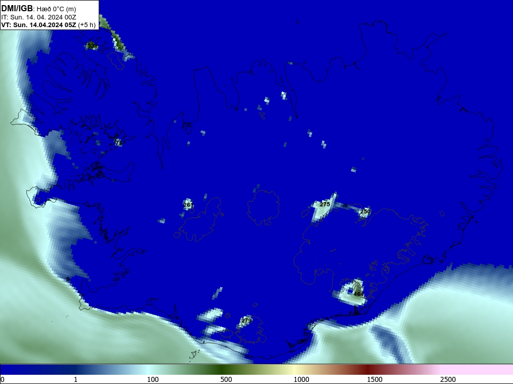Click the 100 tick on the color scale
This screenshot has height=384, width=513.
click(153, 379)
